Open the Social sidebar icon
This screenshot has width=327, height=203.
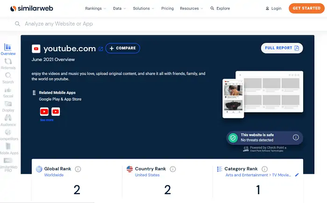[x=8, y=90]
